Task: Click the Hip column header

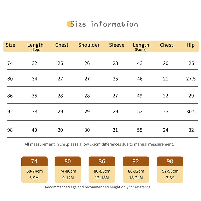Action: pyautogui.click(x=191, y=45)
